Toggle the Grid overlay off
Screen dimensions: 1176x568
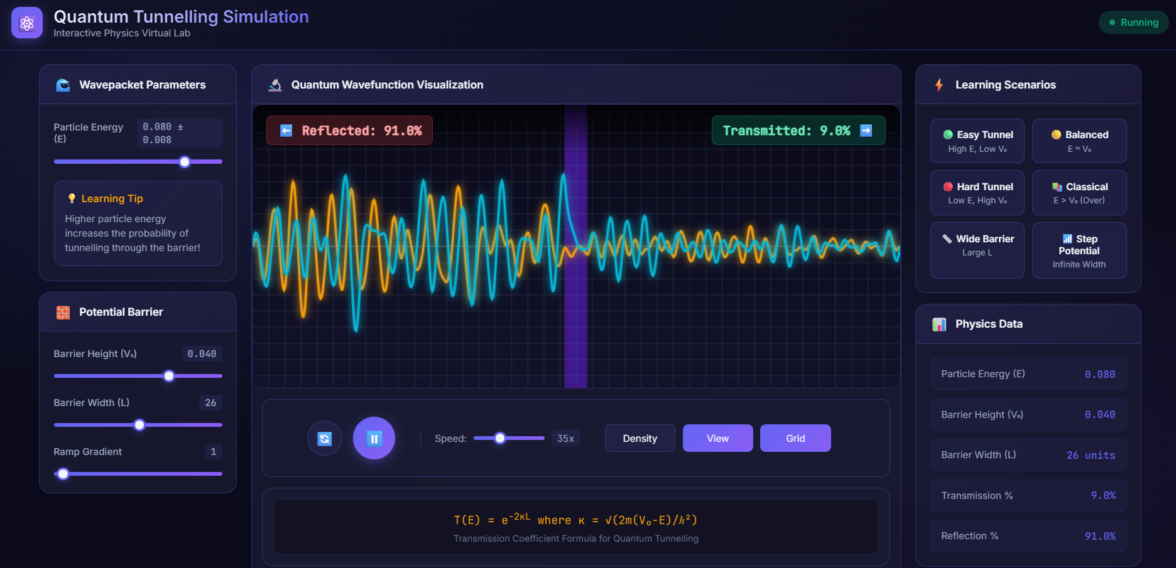point(795,438)
